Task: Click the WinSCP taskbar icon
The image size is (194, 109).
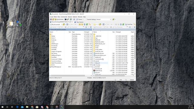Action: coord(62,107)
